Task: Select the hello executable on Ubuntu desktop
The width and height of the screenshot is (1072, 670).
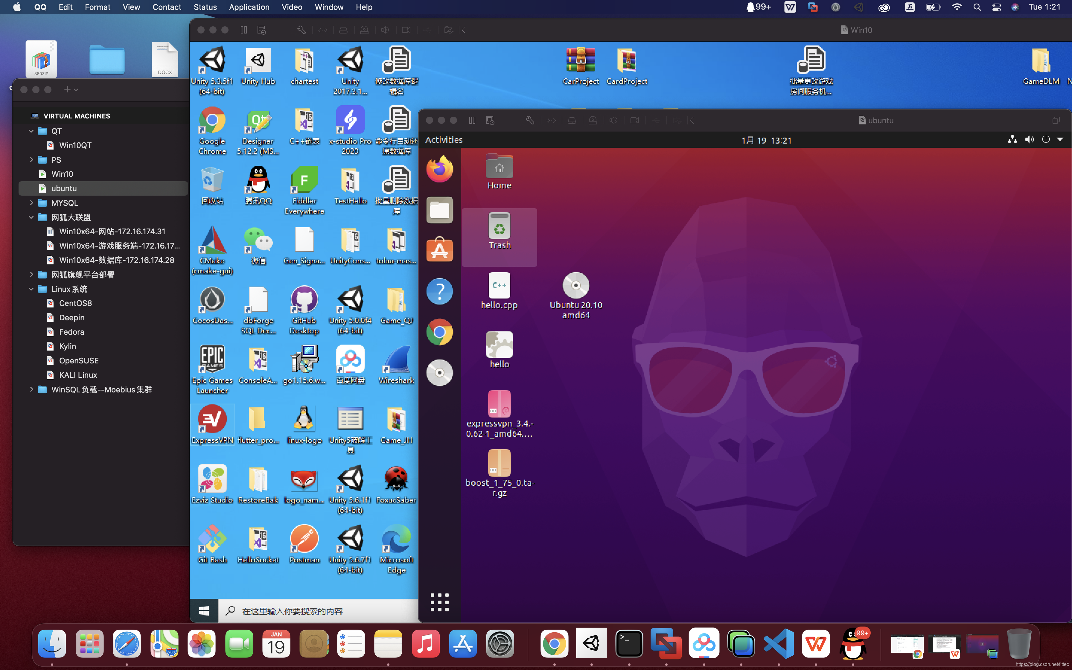Action: (x=499, y=350)
